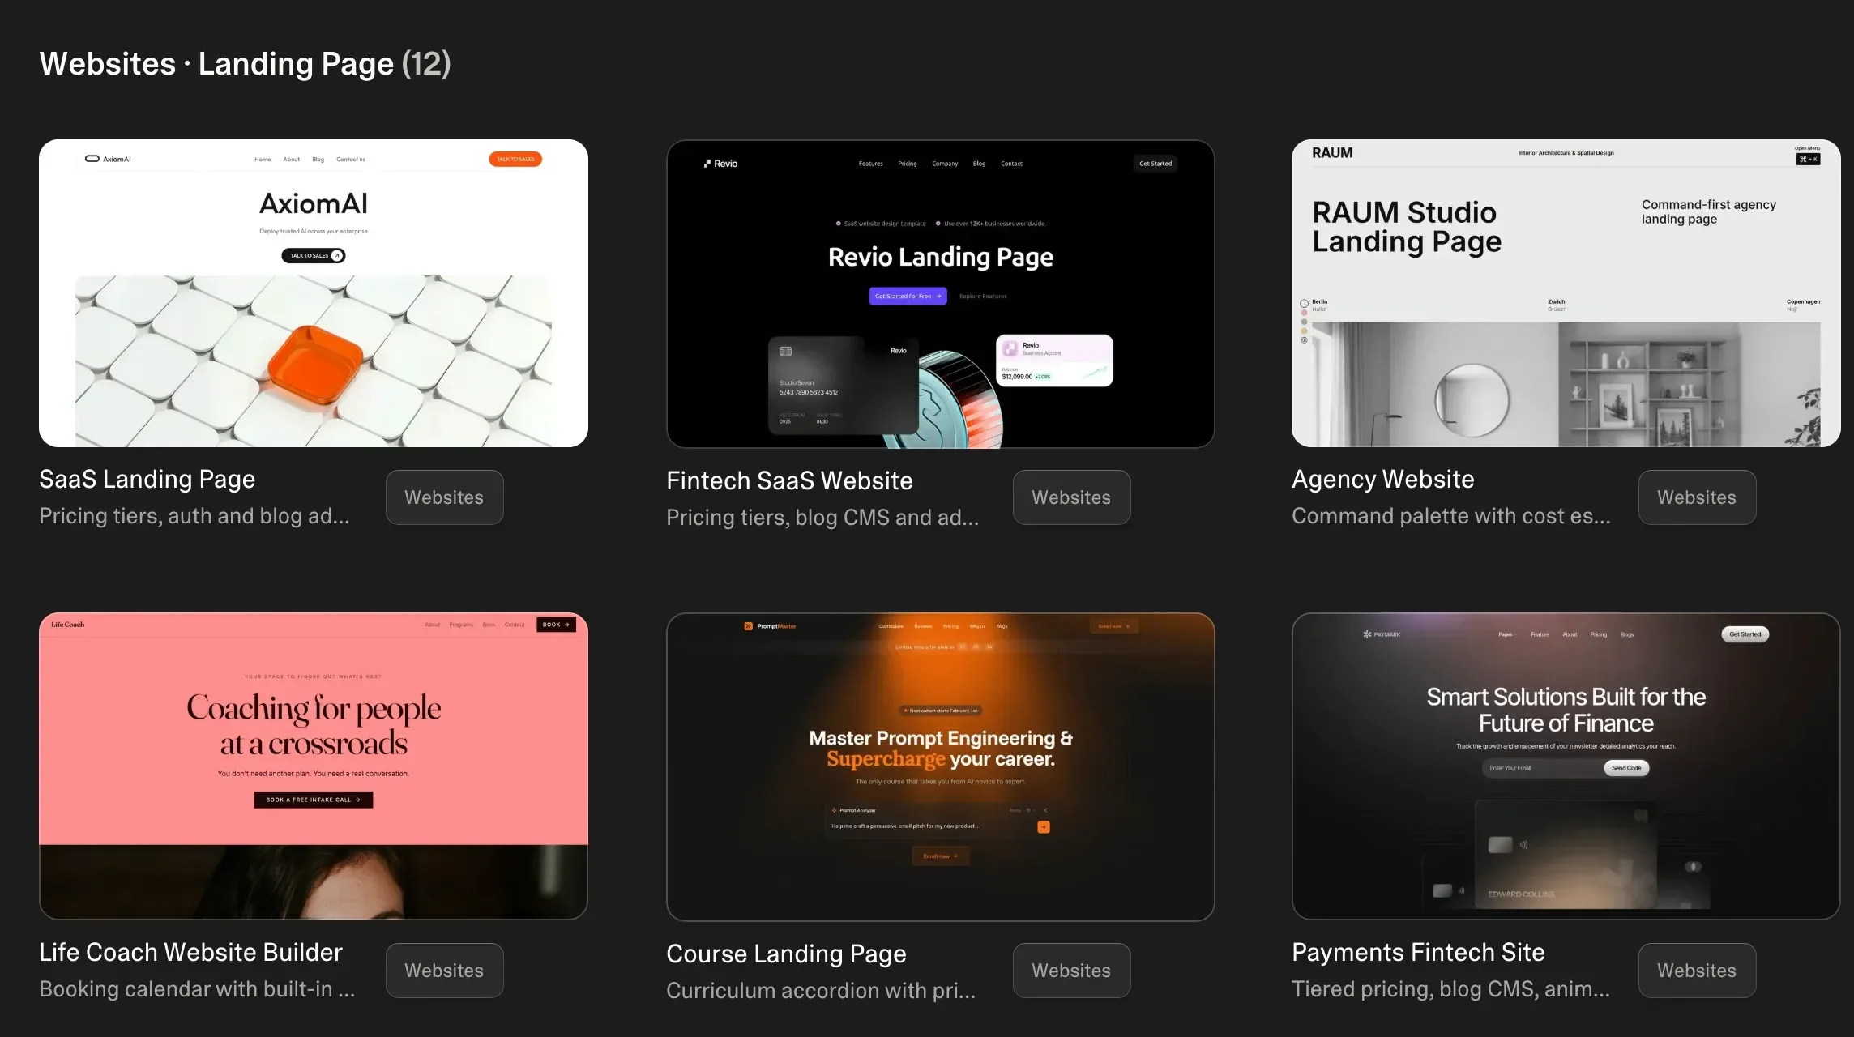Open the Payments Fintech Site thumbnail
Viewport: 1854px width, 1037px height.
1566,766
